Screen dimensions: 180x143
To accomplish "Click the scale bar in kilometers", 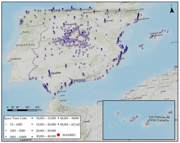I will [x=22, y=110].
